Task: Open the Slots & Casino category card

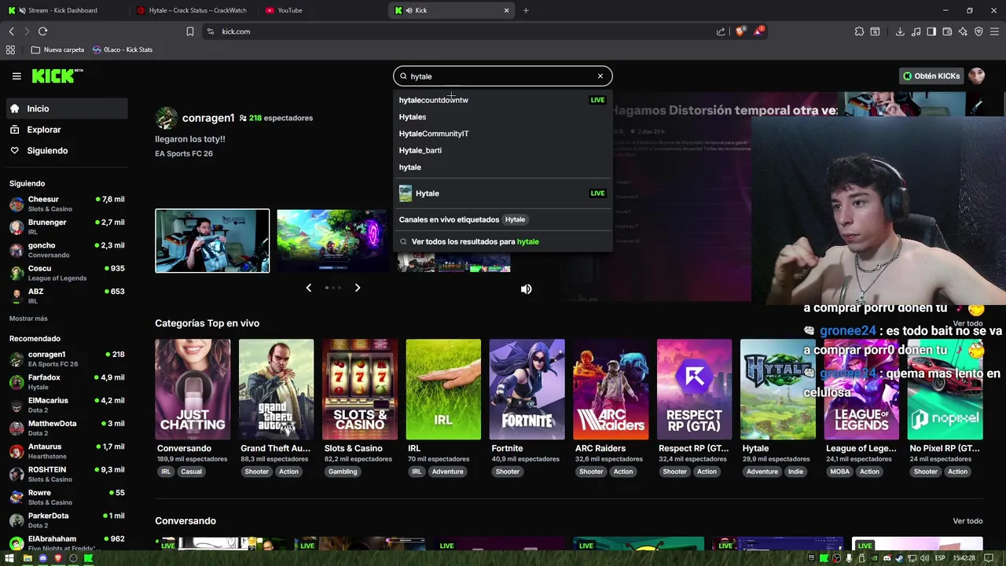Action: [x=360, y=389]
